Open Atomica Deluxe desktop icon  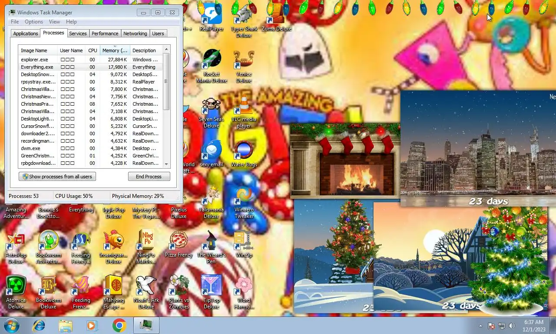[16, 292]
